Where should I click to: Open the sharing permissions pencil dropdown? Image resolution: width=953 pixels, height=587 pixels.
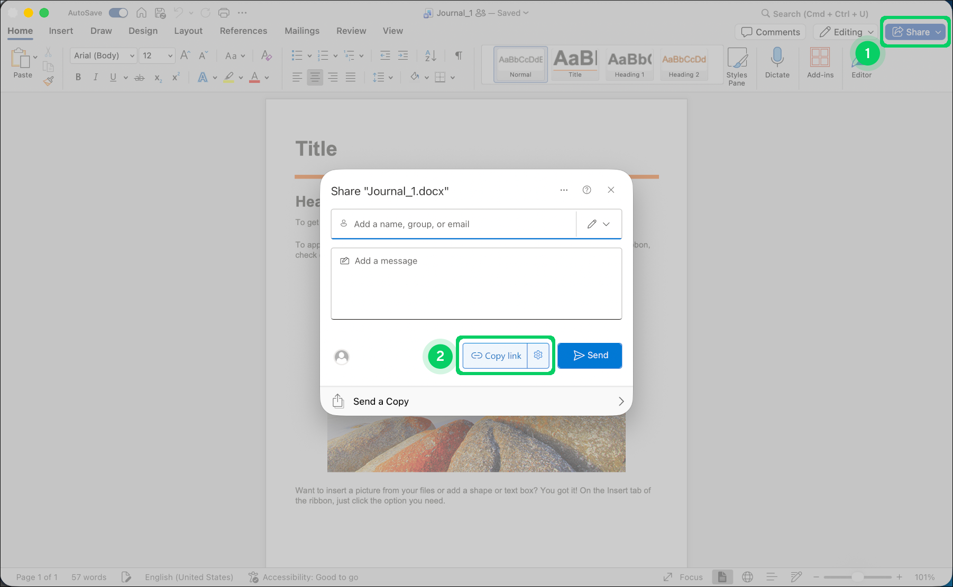pyautogui.click(x=598, y=223)
